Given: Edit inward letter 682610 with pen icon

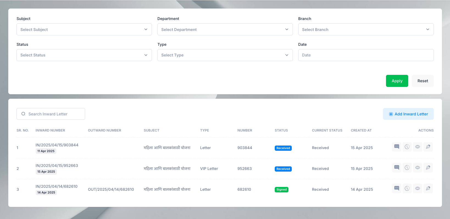Looking at the screenshot, I should click(x=428, y=188).
